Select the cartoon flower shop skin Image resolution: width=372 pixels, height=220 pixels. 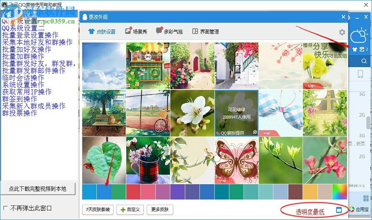click(x=148, y=66)
